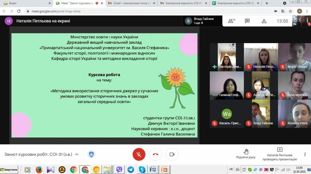Click the Запустити start button
This screenshot has width=311, height=174.
click(x=9, y=169)
